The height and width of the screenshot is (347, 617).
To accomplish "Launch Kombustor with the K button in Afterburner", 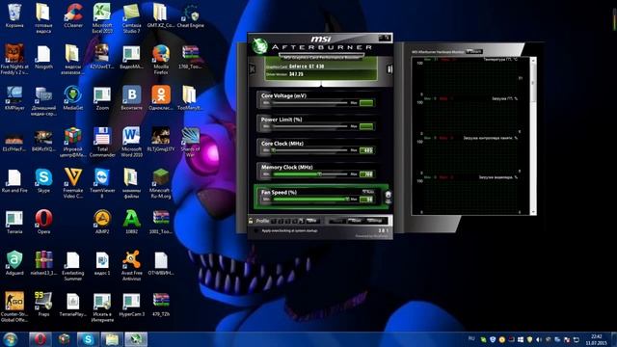I will click(253, 69).
